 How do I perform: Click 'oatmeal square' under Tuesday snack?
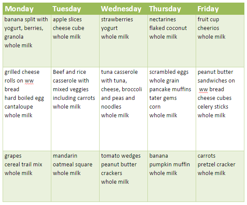point(73,165)
